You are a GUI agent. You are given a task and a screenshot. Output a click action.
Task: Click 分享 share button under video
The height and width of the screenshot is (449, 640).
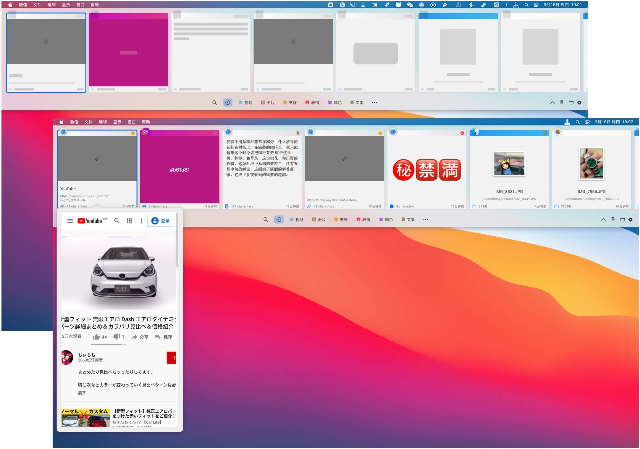point(140,337)
